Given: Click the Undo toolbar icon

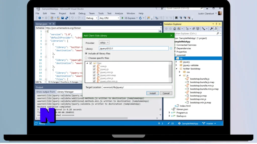Looking at the screenshot, I should click(72, 18).
